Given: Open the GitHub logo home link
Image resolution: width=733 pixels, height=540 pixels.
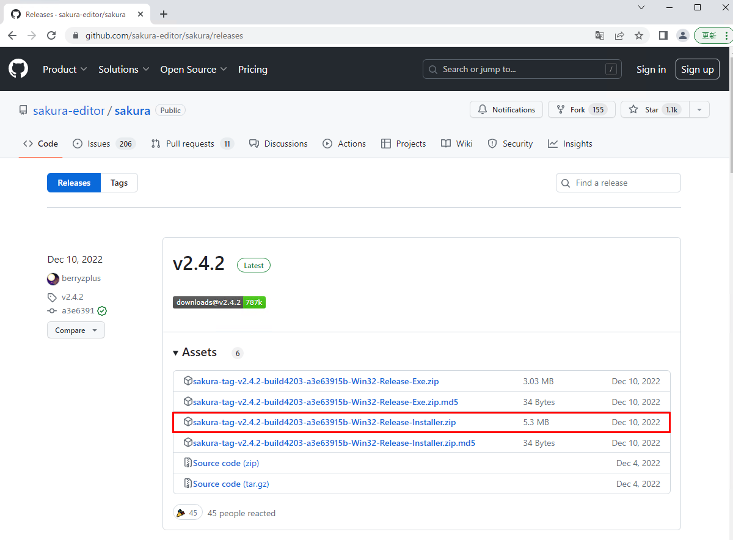Looking at the screenshot, I should coord(18,69).
